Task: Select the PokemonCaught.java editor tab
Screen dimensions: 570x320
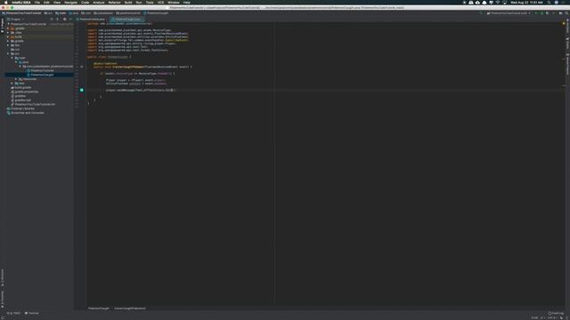Action: pyautogui.click(x=127, y=19)
